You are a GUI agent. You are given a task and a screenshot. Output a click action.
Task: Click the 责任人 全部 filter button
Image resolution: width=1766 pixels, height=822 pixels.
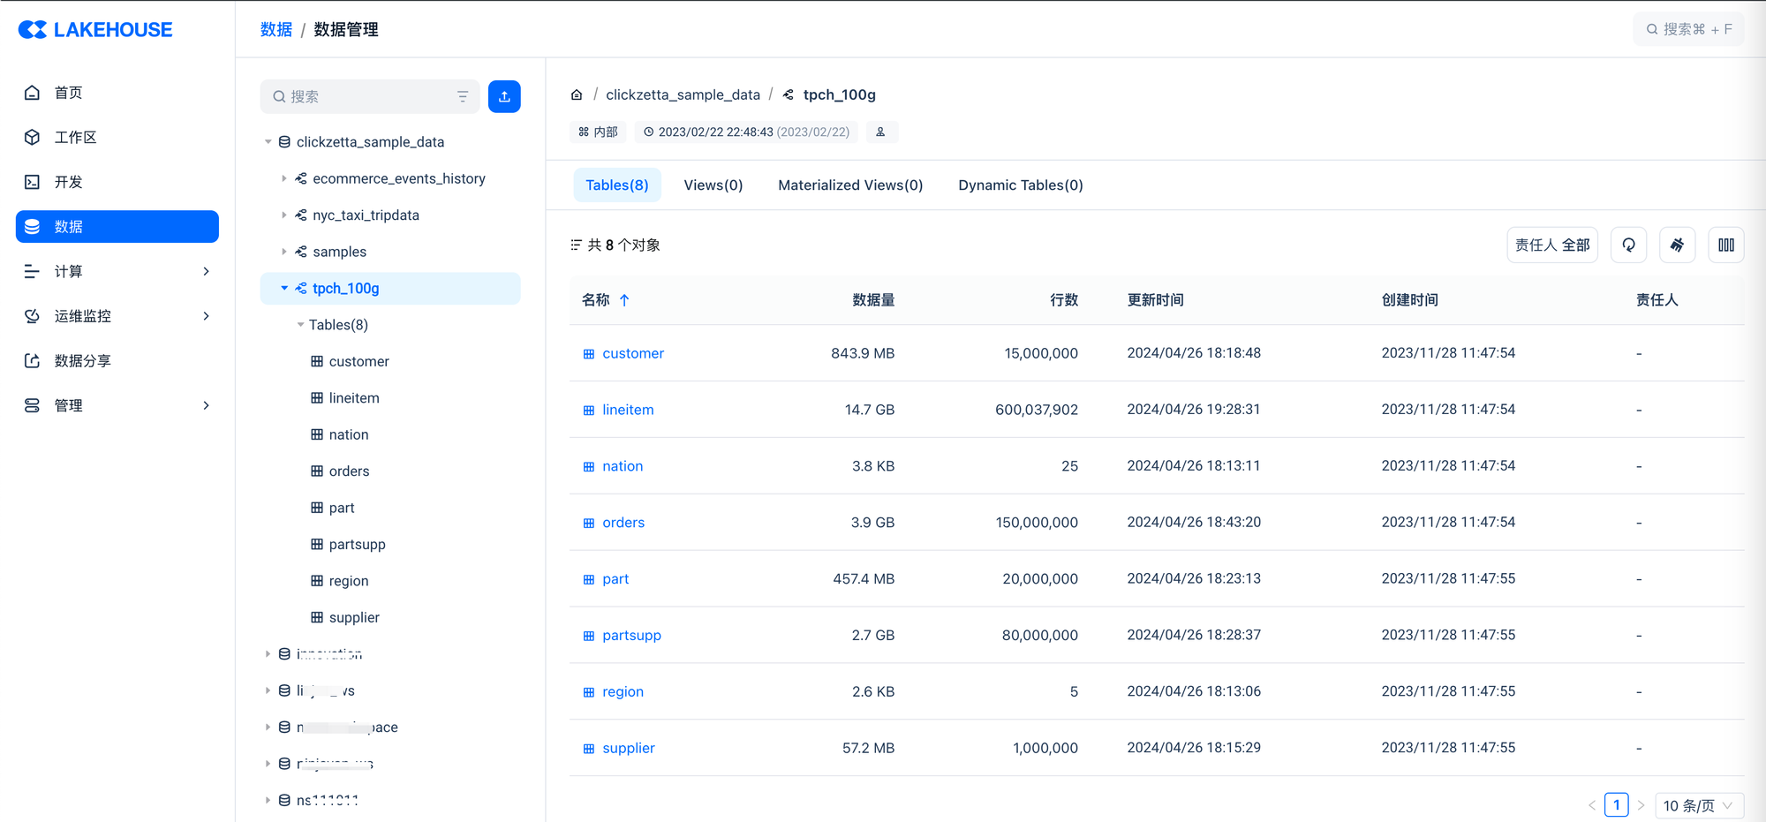pyautogui.click(x=1551, y=245)
